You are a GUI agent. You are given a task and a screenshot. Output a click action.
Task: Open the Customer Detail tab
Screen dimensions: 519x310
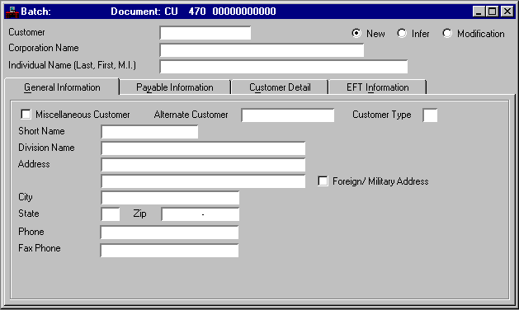tap(280, 87)
